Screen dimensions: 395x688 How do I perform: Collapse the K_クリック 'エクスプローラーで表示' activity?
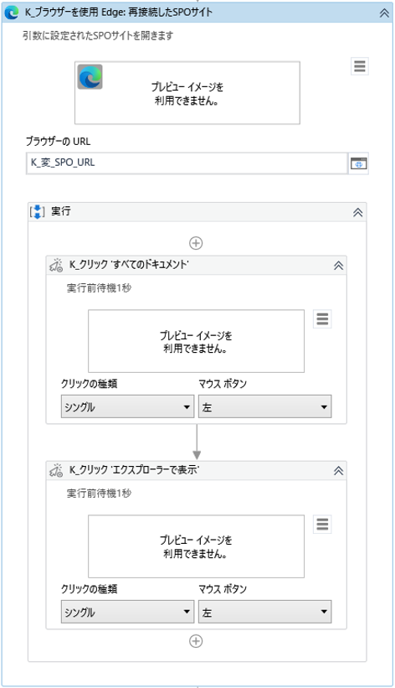338,471
